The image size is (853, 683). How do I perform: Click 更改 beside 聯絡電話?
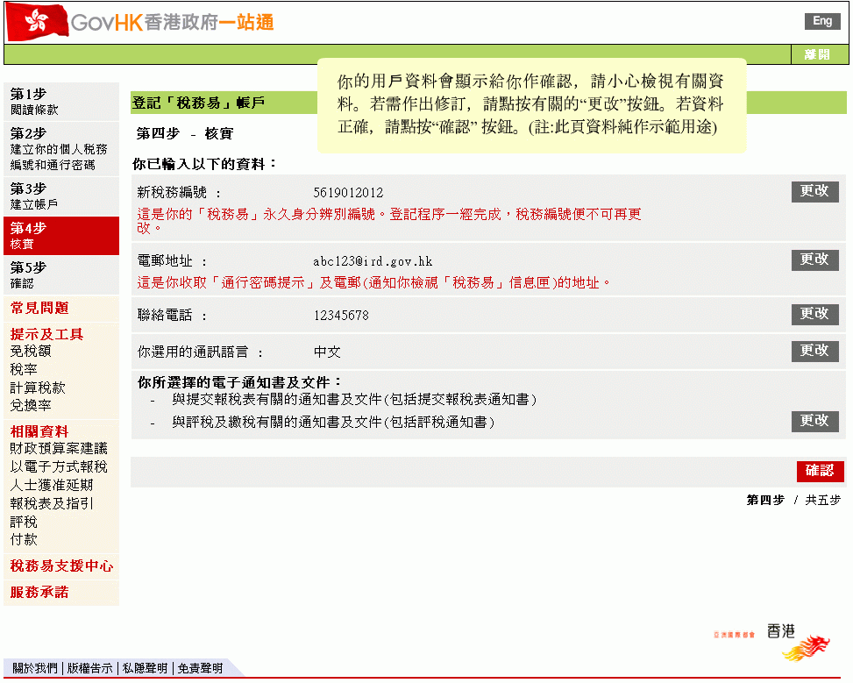[814, 314]
